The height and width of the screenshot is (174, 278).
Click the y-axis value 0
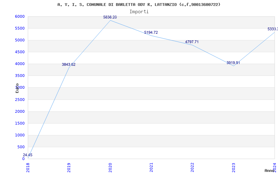coord(23,159)
